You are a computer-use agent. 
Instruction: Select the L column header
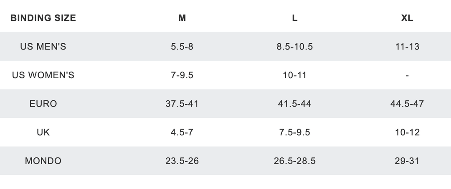294,18
